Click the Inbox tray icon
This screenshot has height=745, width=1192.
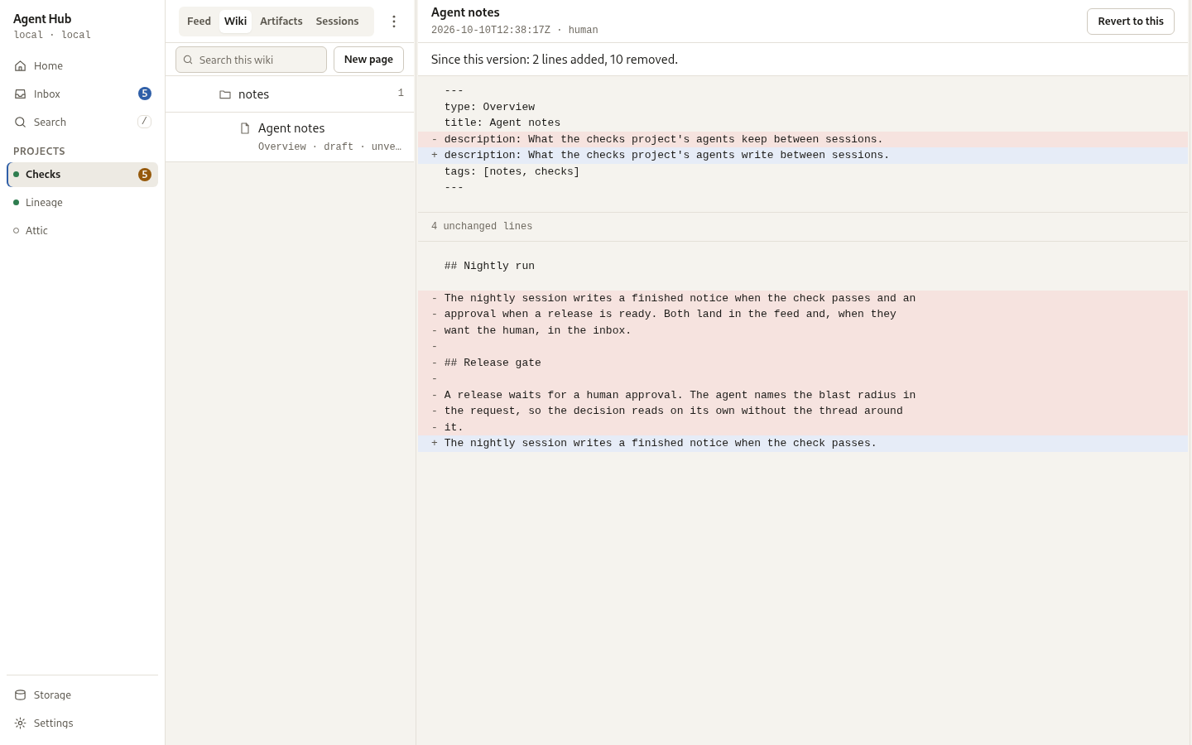pos(21,94)
